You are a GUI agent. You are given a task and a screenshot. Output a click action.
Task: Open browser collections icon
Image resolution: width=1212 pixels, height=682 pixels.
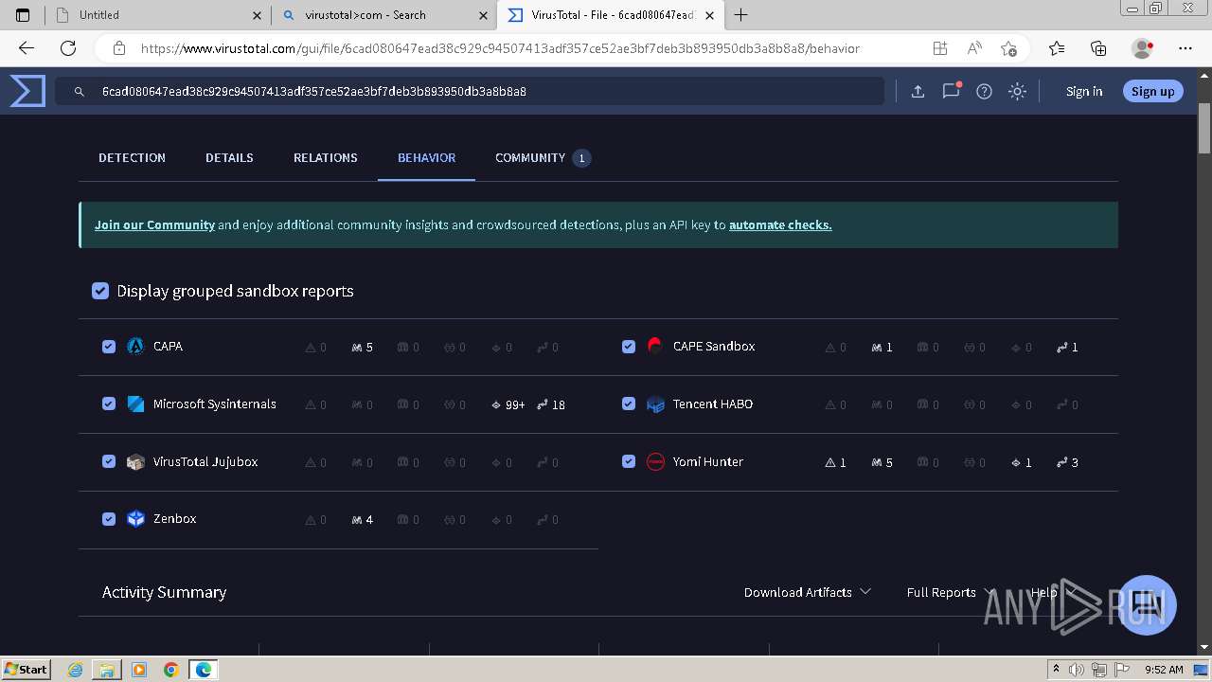point(1098,48)
